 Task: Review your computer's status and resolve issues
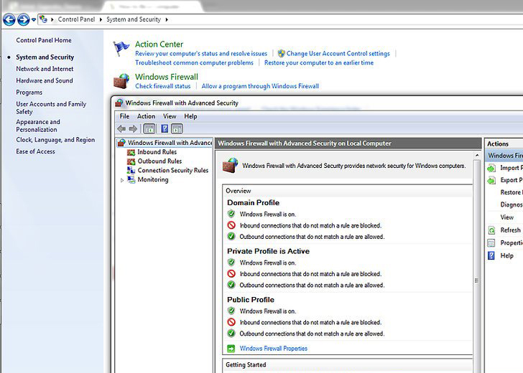pos(201,54)
